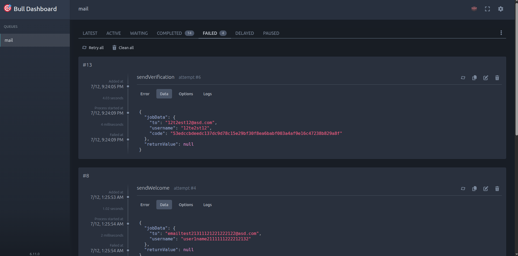Click attempt #4 label
This screenshot has height=256, width=518.
pos(185,188)
